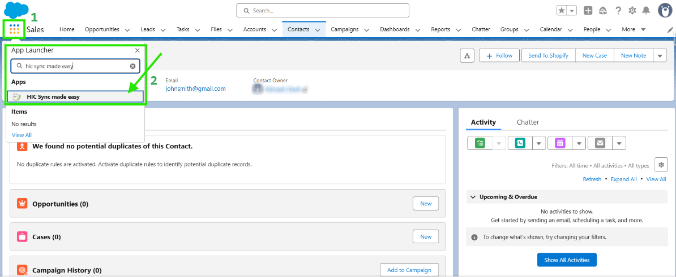Click the global Search box
Image resolution: width=676 pixels, height=277 pixels.
coord(323,10)
